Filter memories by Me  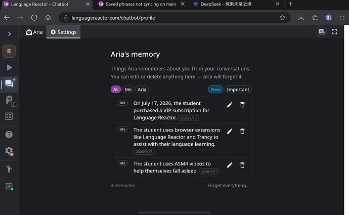128,90
